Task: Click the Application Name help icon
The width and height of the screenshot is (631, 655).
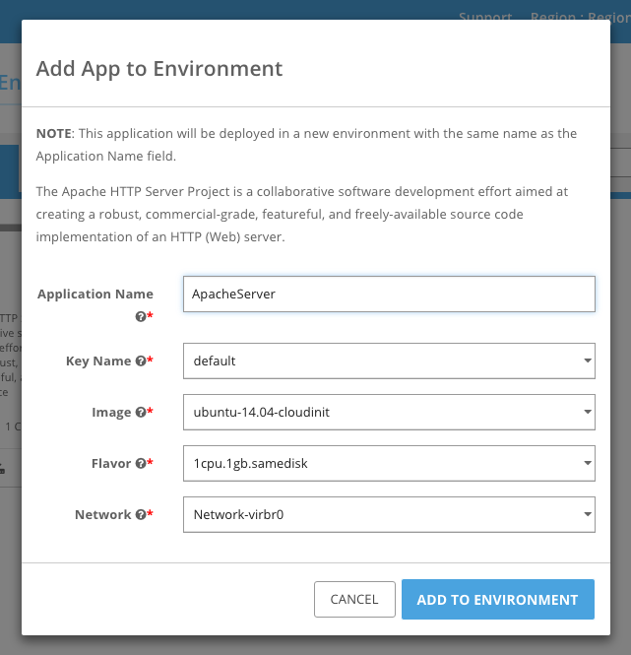Action: [x=141, y=316]
